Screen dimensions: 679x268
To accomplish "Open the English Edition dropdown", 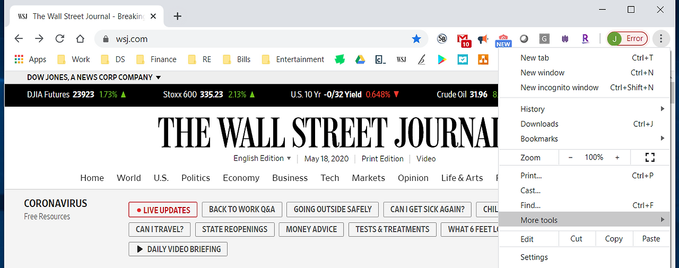I will click(x=262, y=158).
